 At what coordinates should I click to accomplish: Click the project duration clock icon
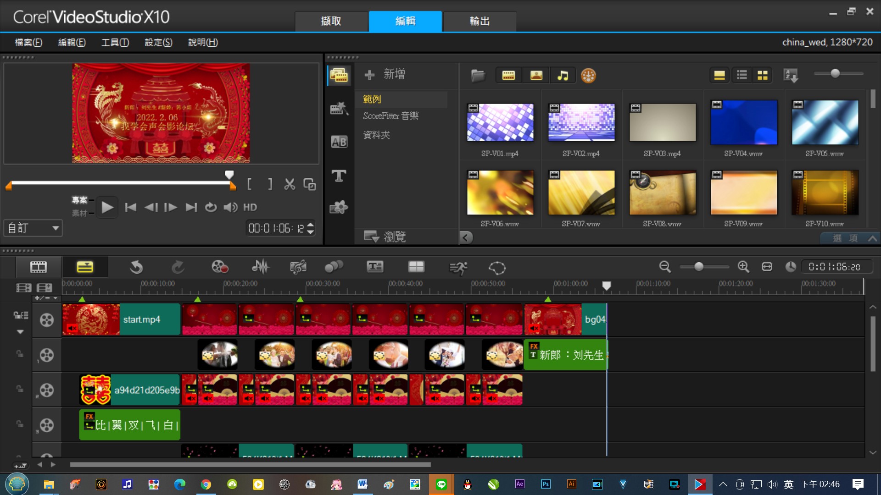tap(790, 267)
